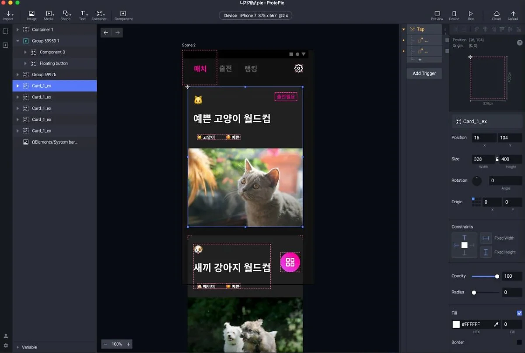Click the Opacity slider handle
Viewport: 525px width, 353px height.
point(497,276)
